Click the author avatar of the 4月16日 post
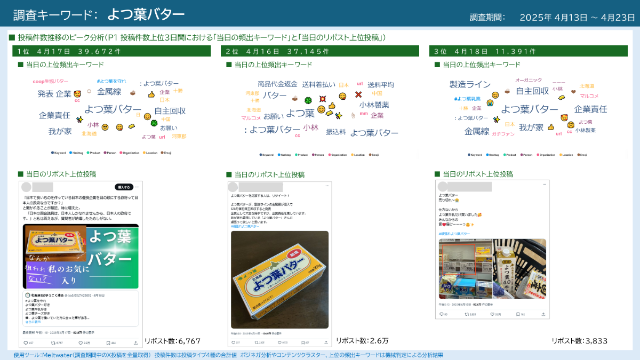This screenshot has height=360, width=640. 234,187
